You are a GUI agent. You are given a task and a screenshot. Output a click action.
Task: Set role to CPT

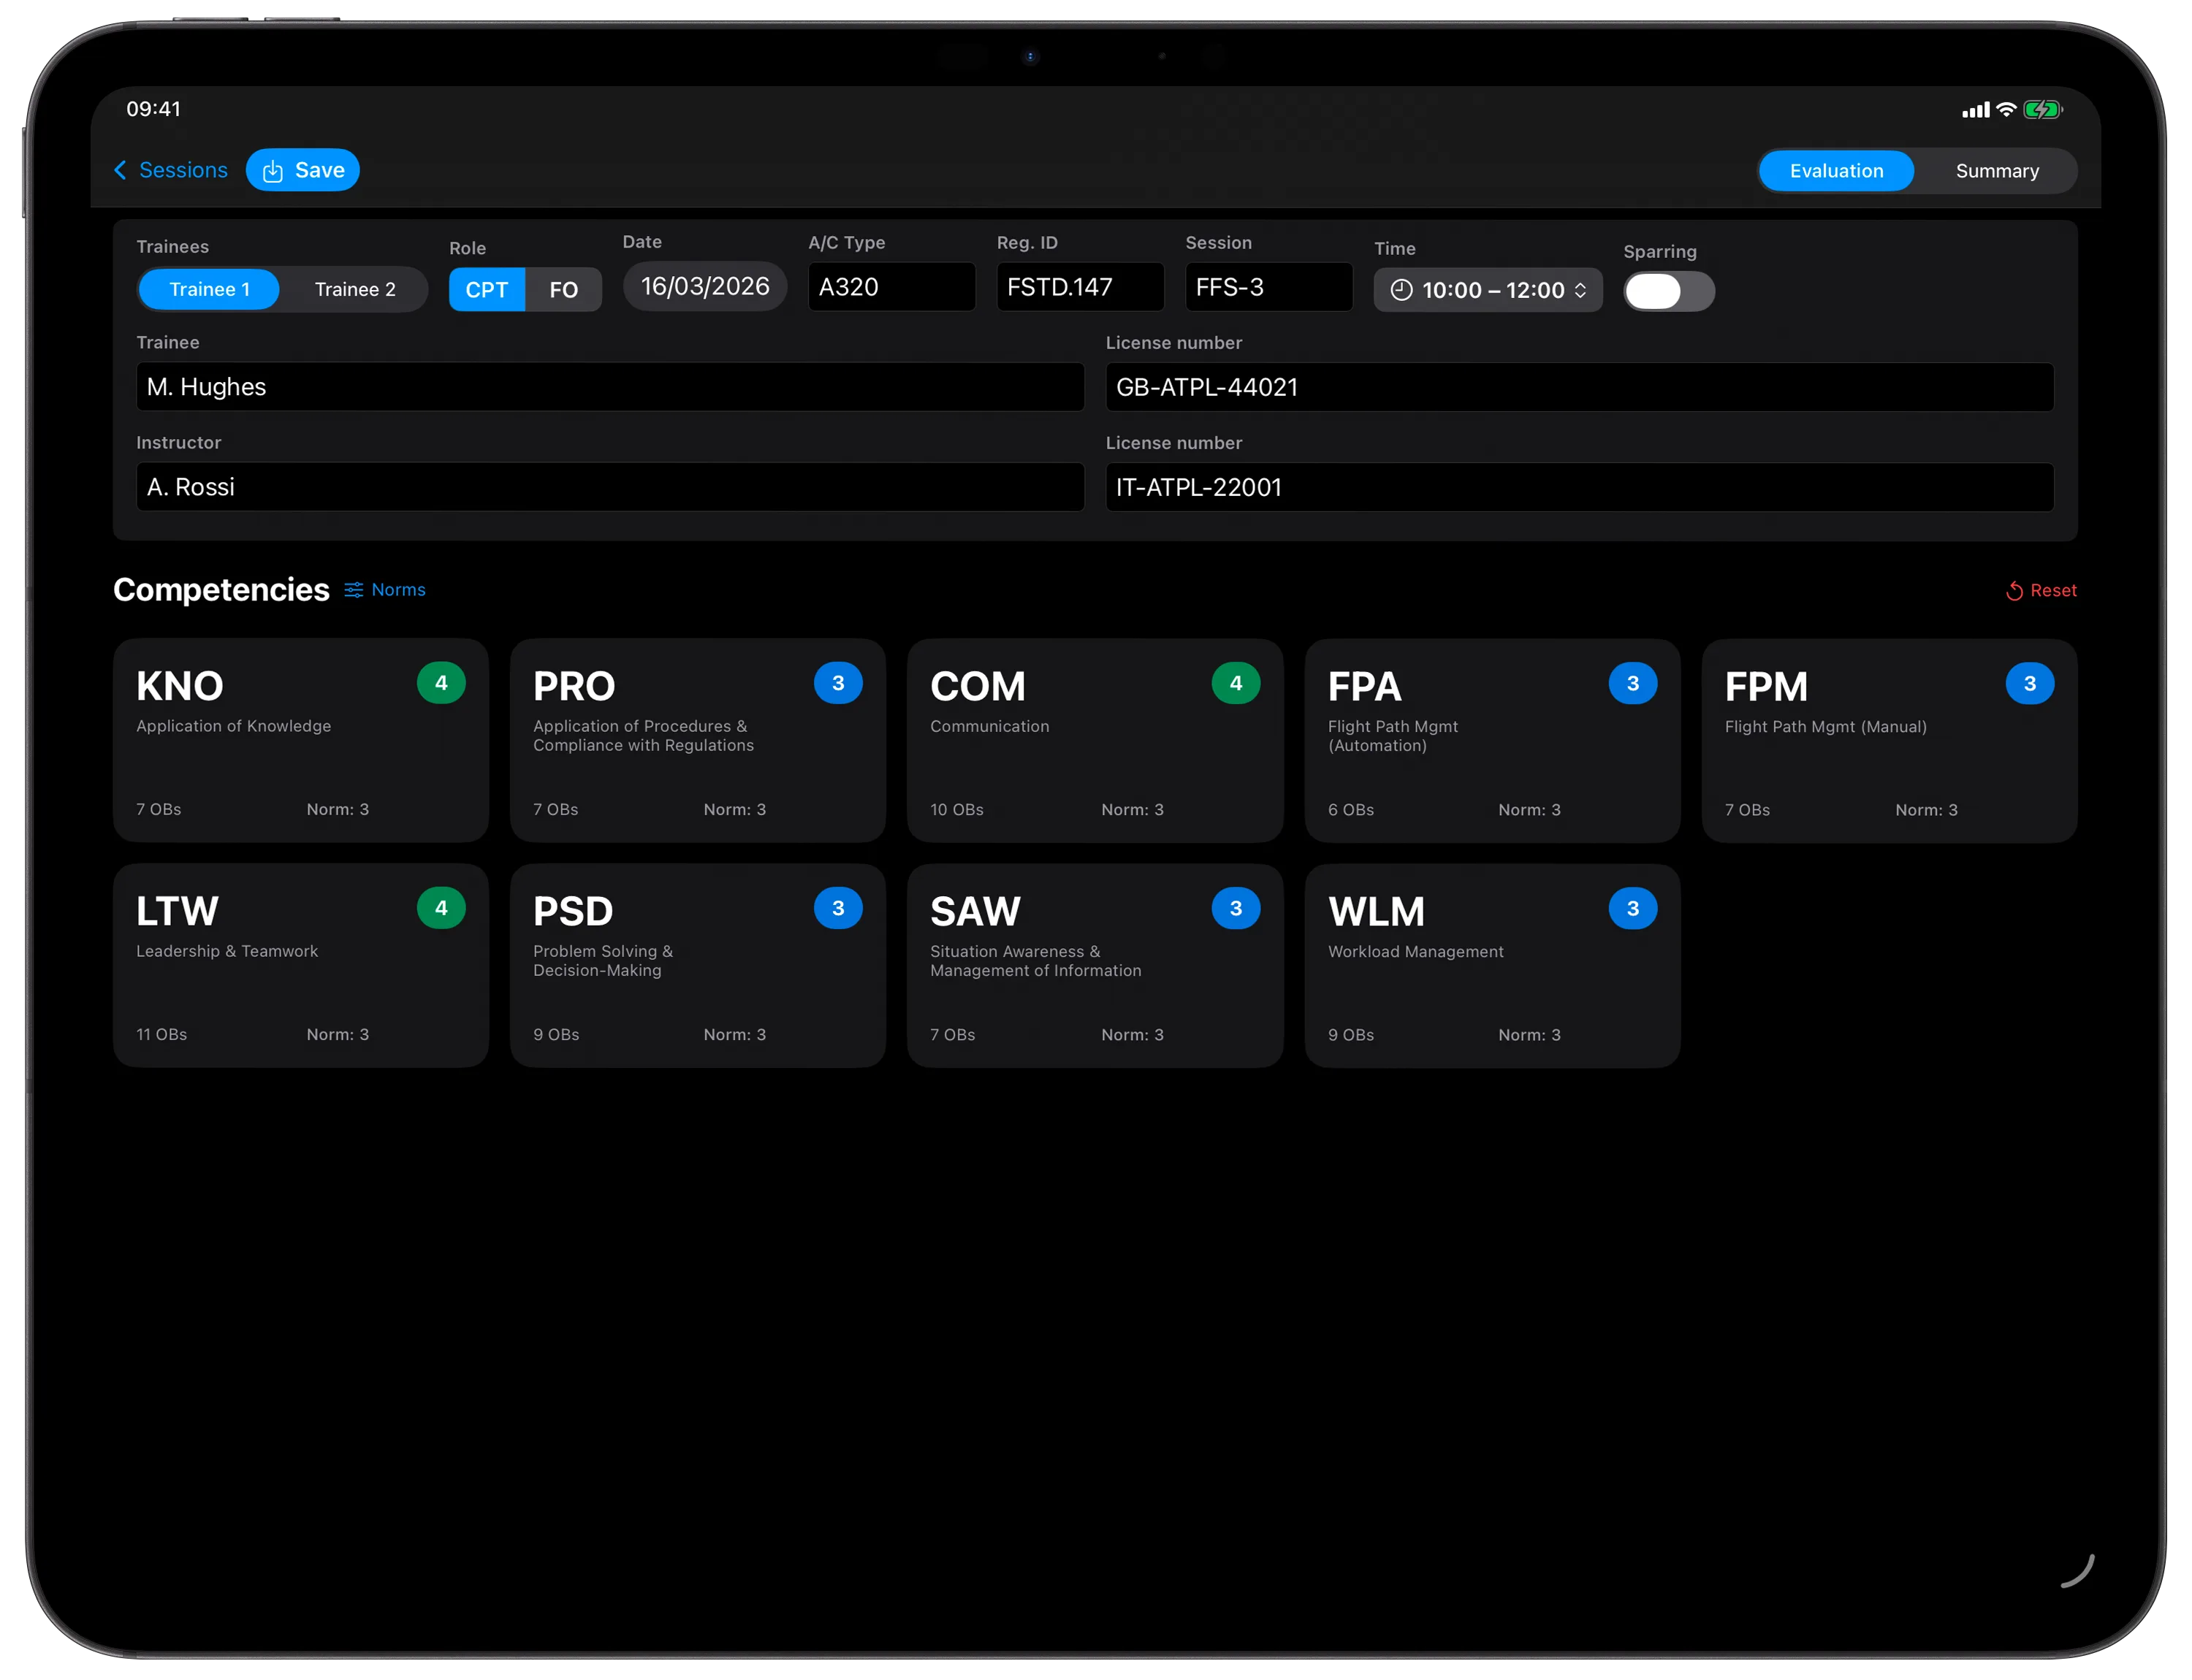[486, 290]
